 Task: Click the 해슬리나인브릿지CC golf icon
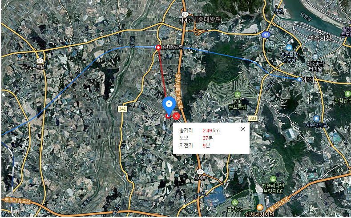click(x=273, y=179)
